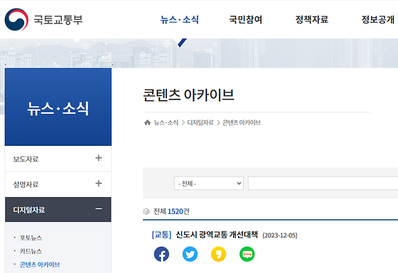Click breadcrumb link 뉴스·소식

pyautogui.click(x=166, y=123)
